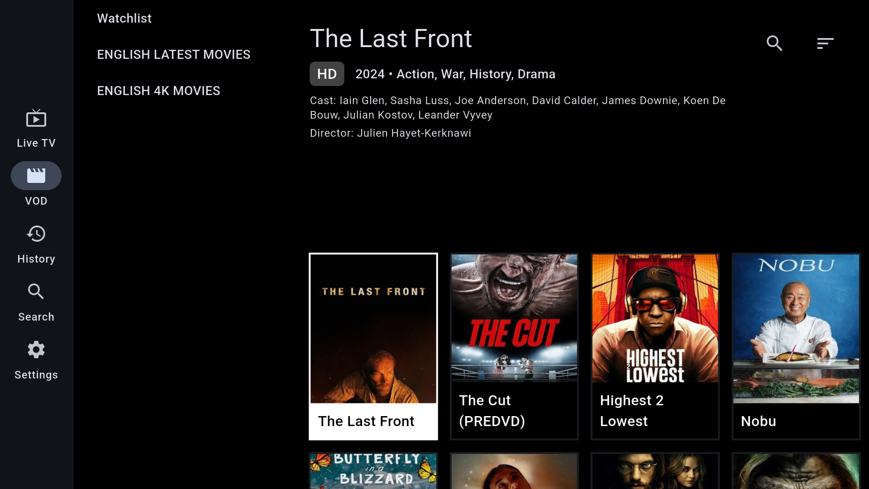Select the VOD clapperboard icon
Image resolution: width=869 pixels, height=489 pixels.
36,176
